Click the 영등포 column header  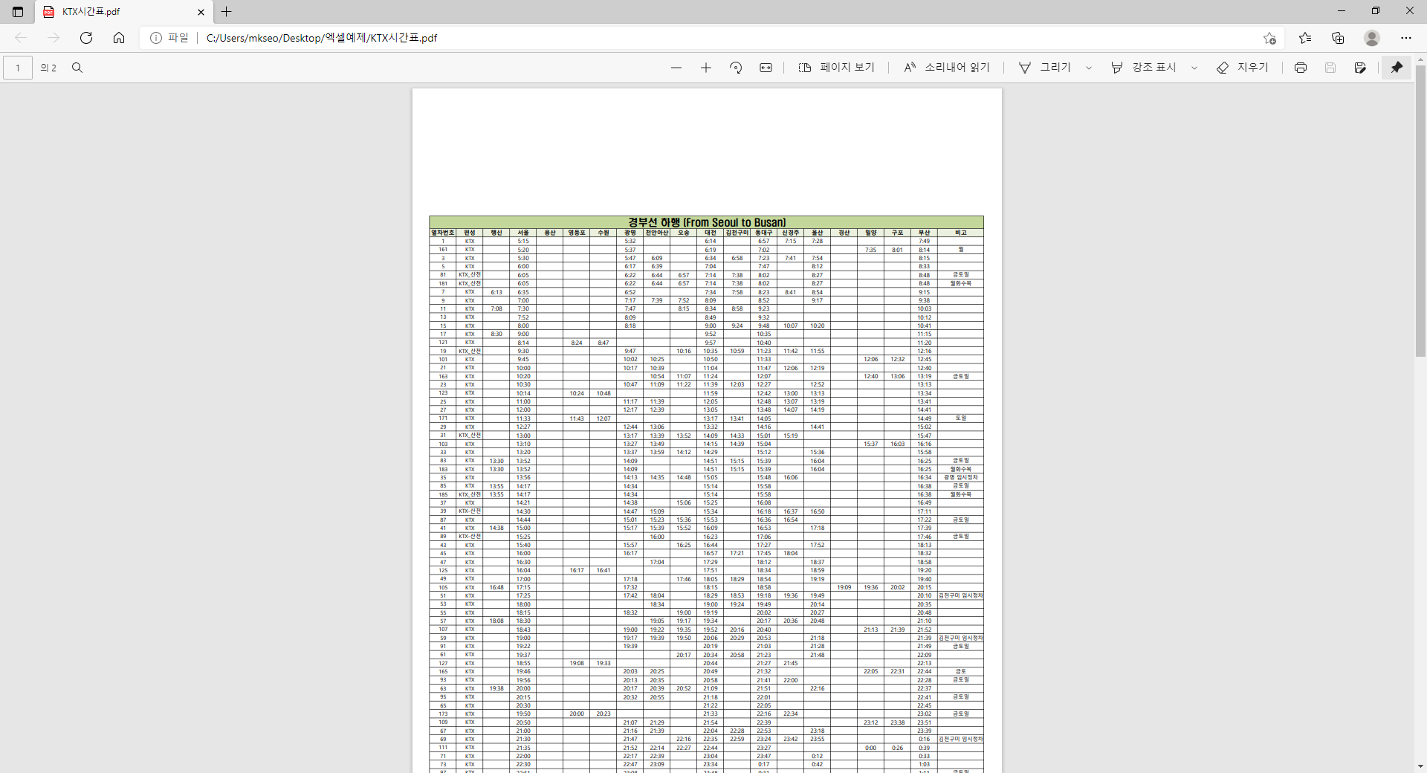click(x=577, y=233)
